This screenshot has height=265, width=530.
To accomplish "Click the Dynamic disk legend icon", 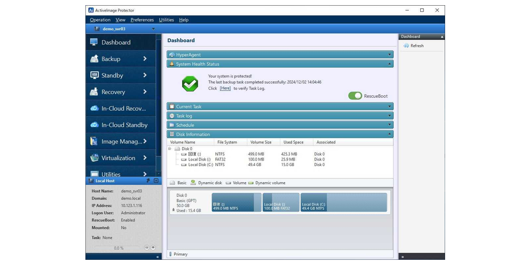I will tap(193, 183).
